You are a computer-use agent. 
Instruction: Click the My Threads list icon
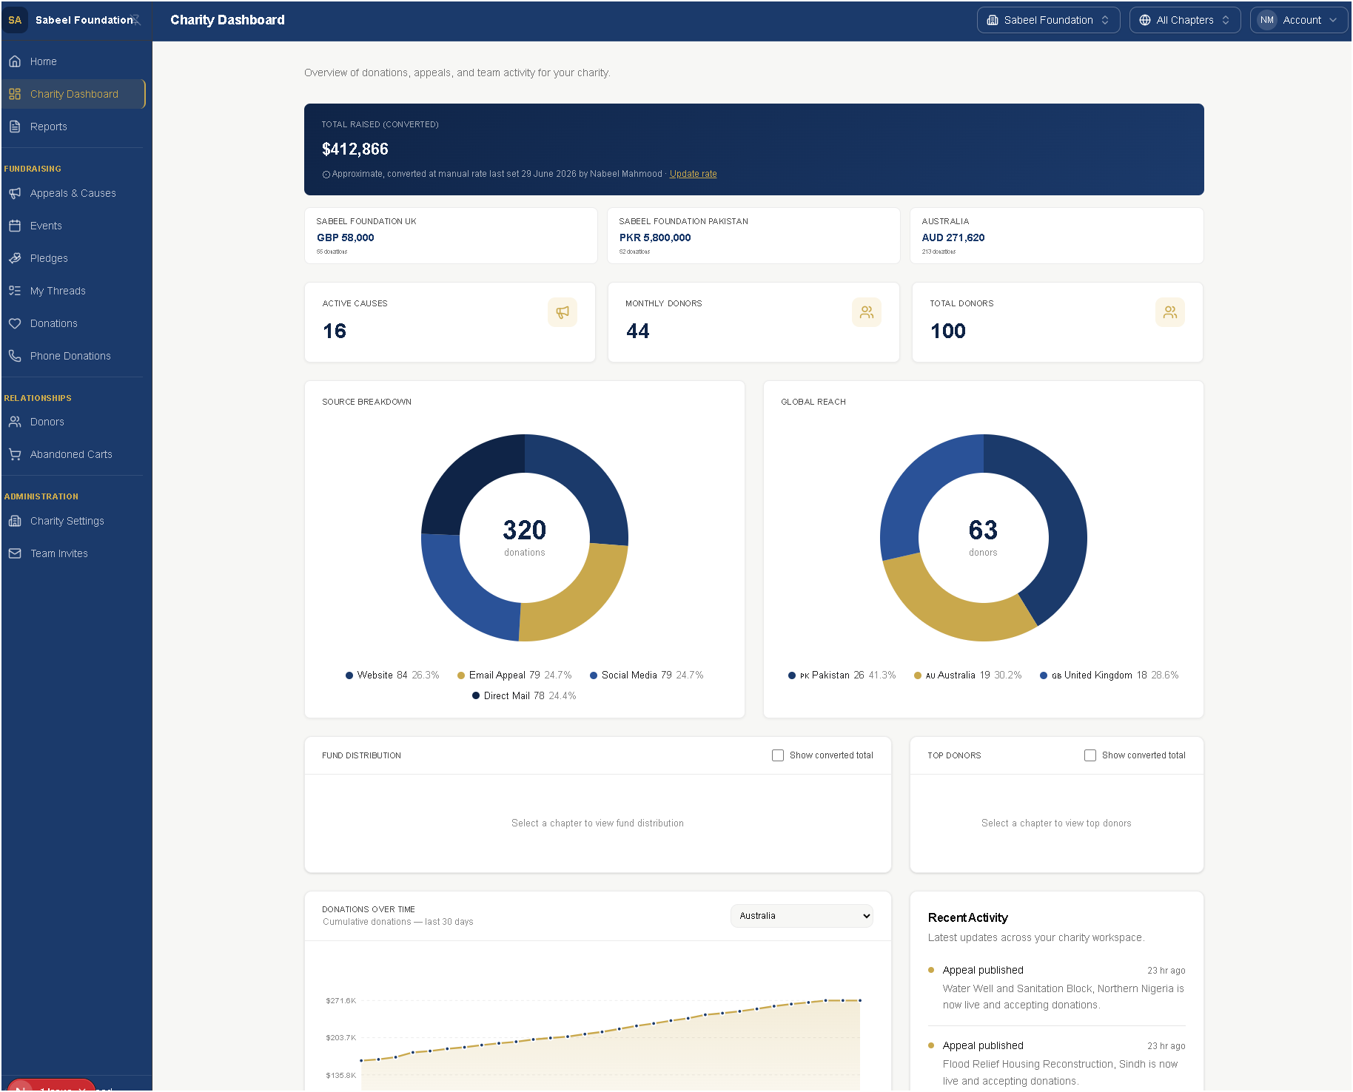15,291
